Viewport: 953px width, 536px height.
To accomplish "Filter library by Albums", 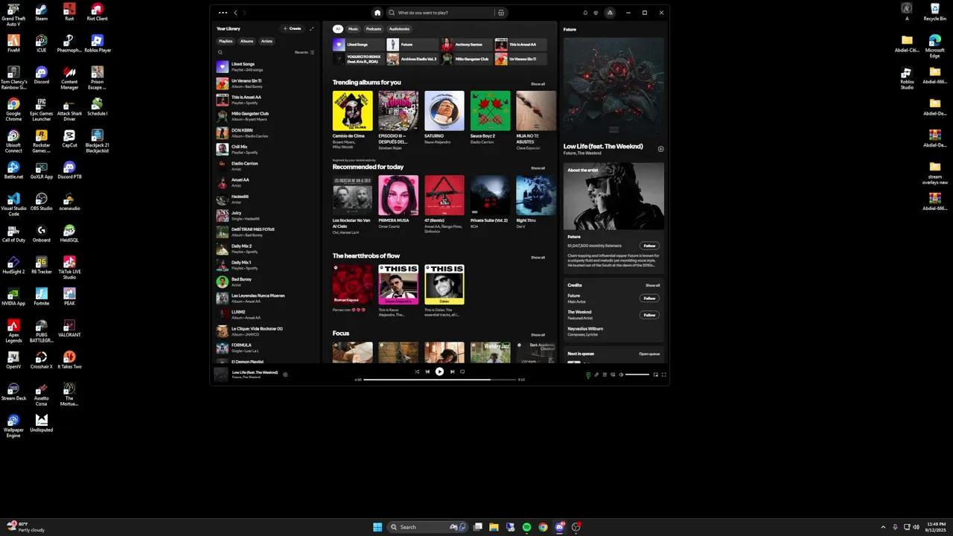I will 246,41.
